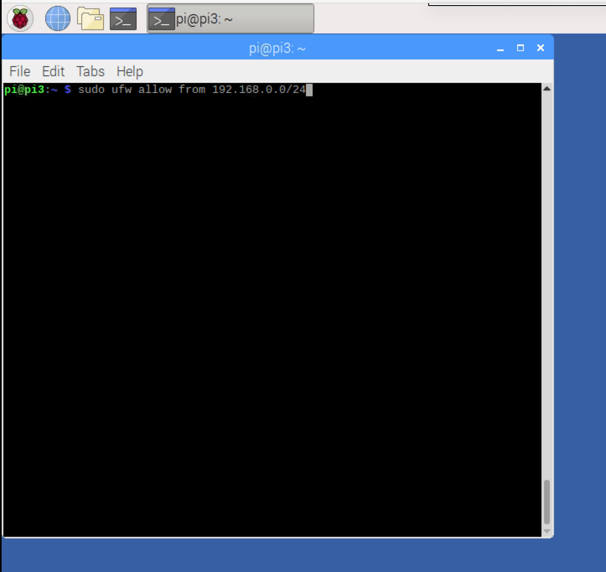Click the scrollbar up arrow

coord(546,88)
